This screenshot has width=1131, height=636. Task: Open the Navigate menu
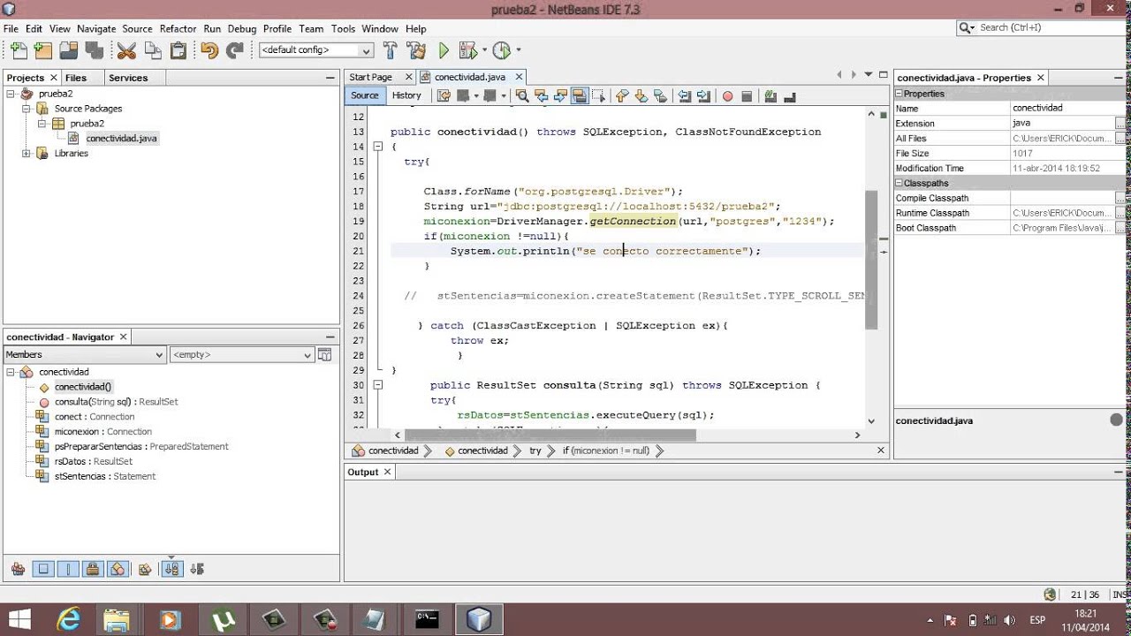click(96, 28)
